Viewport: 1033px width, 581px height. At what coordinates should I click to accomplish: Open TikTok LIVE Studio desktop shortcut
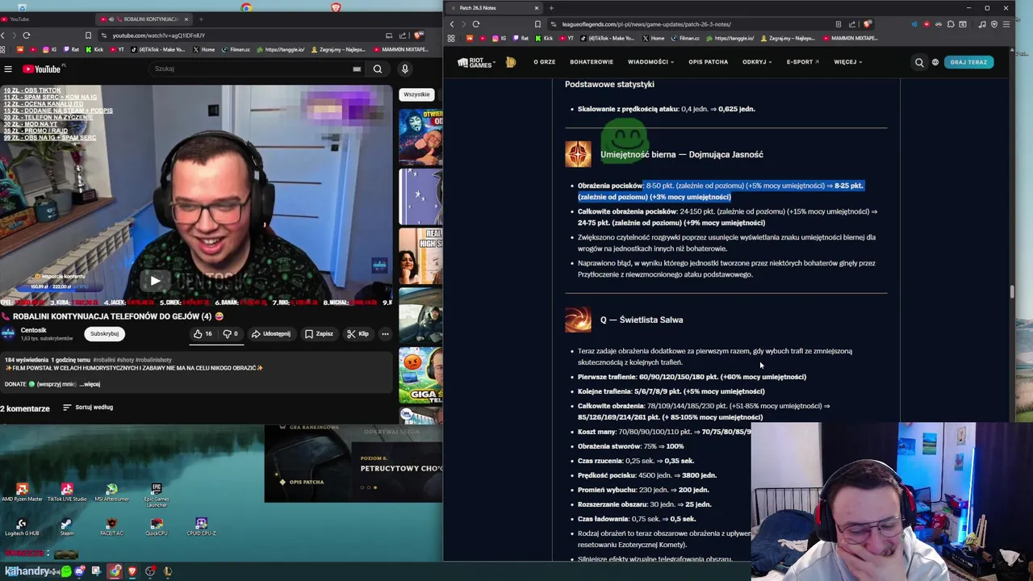click(x=67, y=493)
